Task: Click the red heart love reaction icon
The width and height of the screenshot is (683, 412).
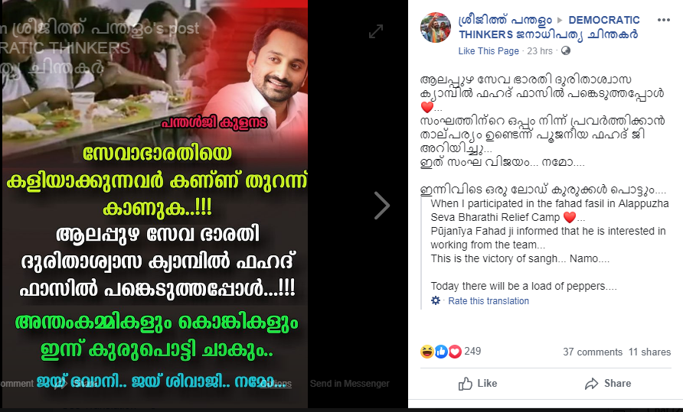Action: (x=455, y=352)
